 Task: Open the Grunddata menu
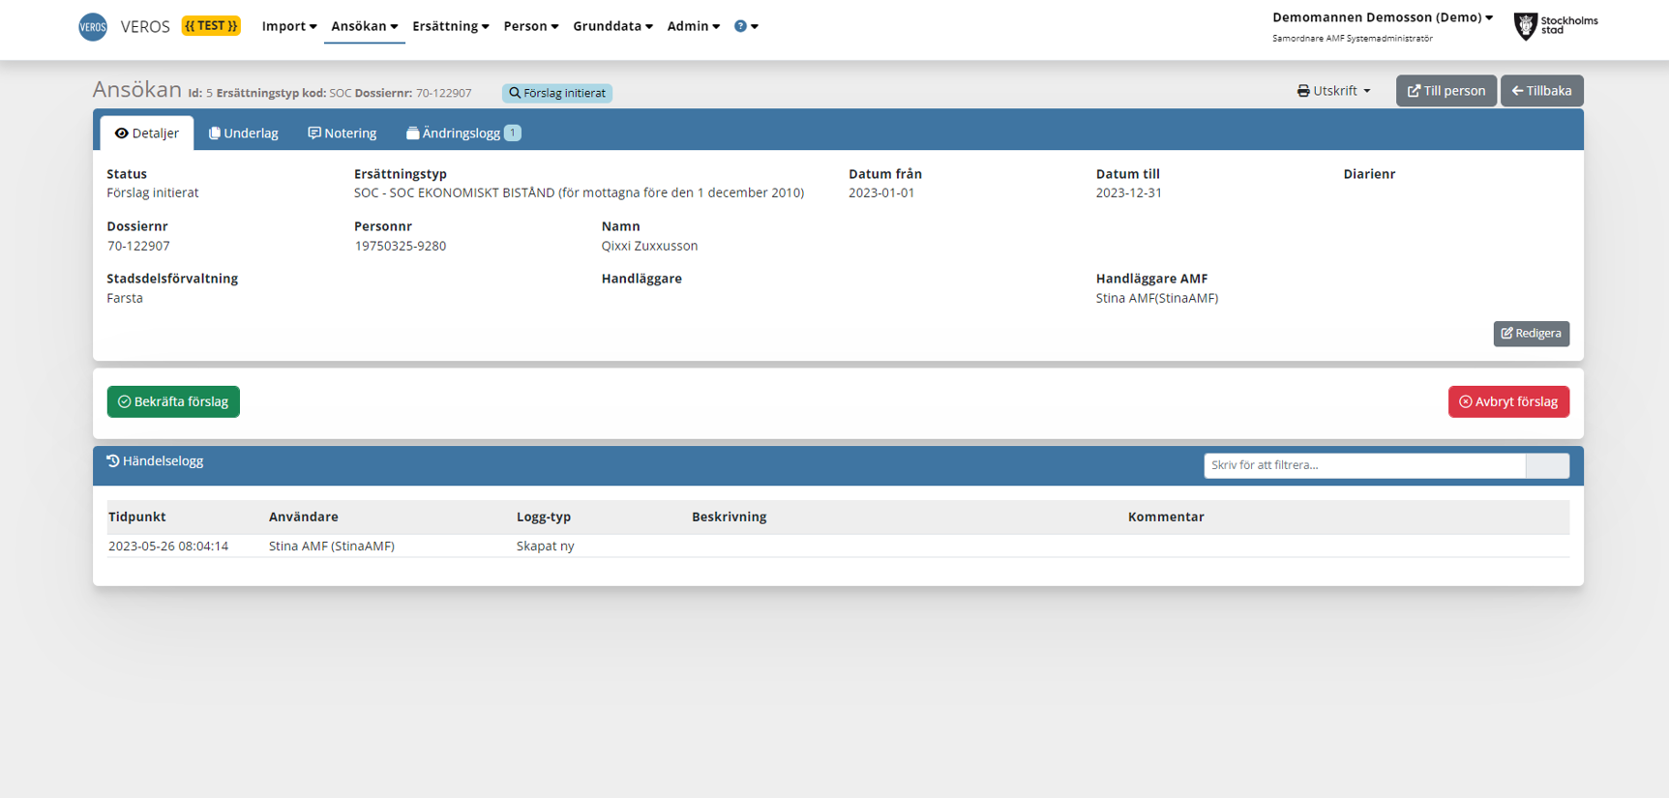click(612, 26)
